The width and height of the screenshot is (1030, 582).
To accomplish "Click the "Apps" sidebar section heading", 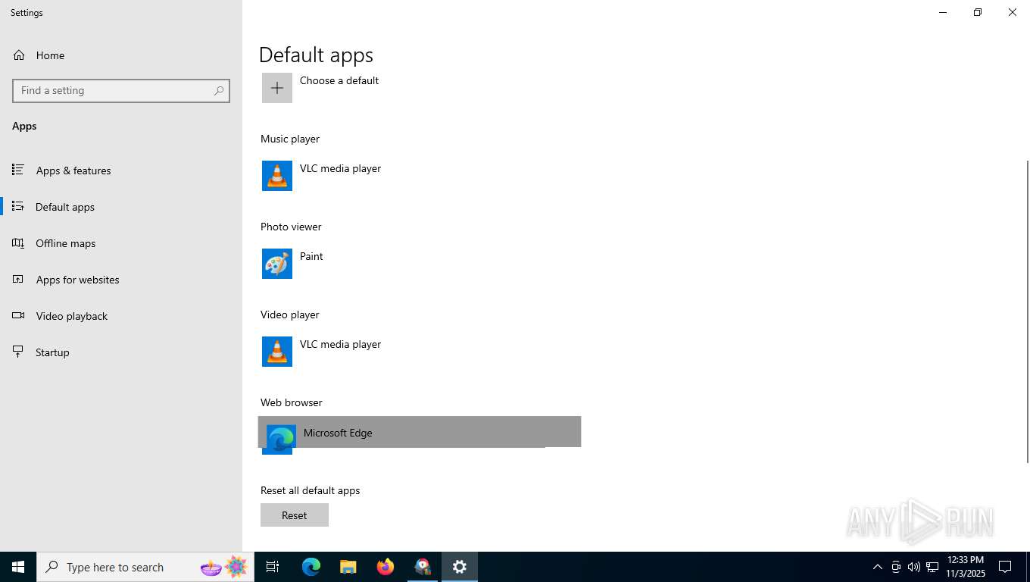I will point(24,126).
